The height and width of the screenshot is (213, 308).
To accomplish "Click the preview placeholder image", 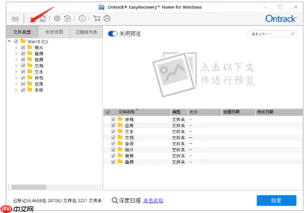I will (175, 74).
